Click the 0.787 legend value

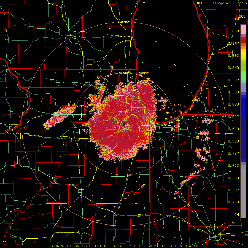233,80
